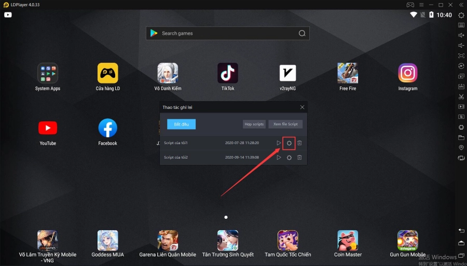Image resolution: width=467 pixels, height=266 pixels.
Task: Open Xem file Script
Action: tap(285, 124)
